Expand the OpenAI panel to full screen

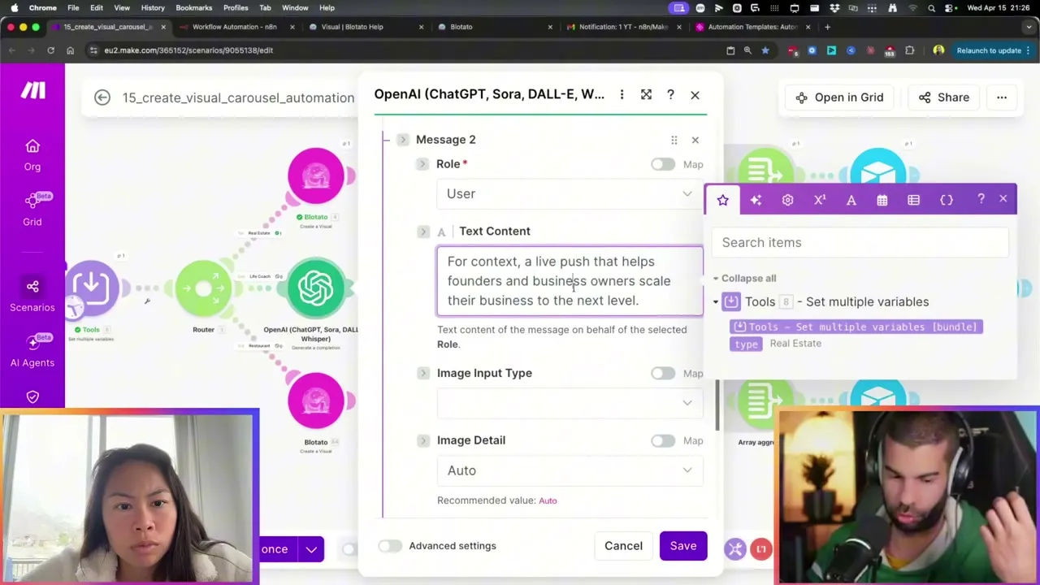pyautogui.click(x=646, y=95)
